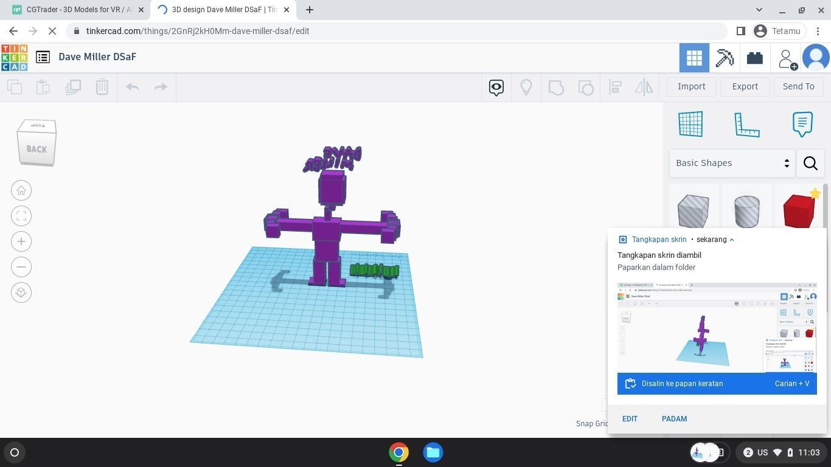The height and width of the screenshot is (467, 831).
Task: Click the BACK face of the view cube
Action: click(x=37, y=149)
